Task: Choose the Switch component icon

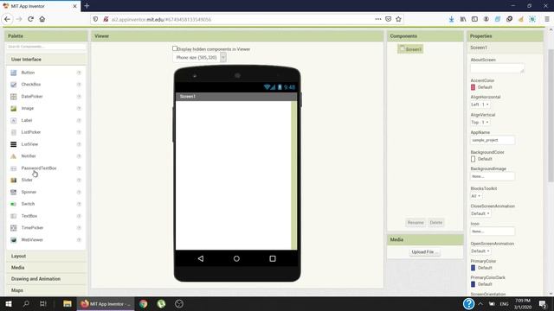Action: tap(14, 204)
